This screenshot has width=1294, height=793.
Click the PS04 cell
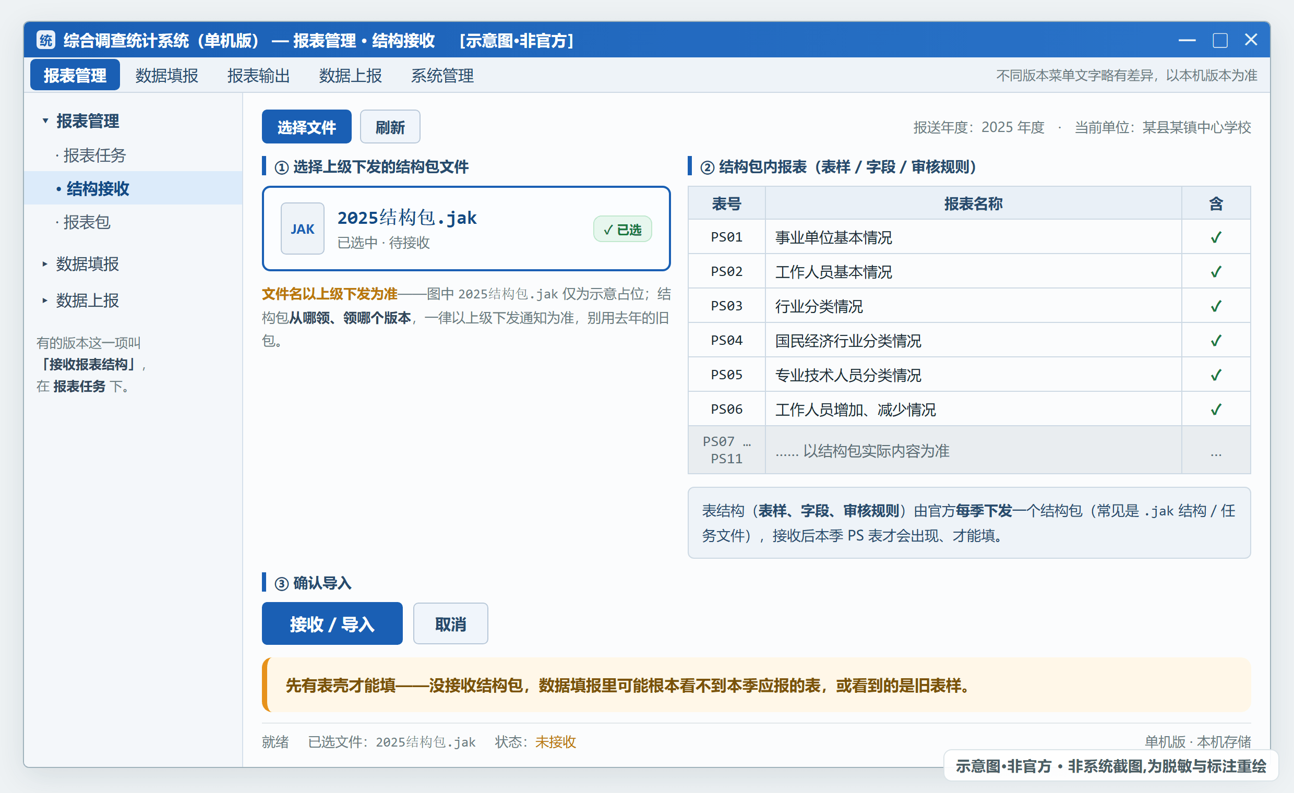point(727,340)
